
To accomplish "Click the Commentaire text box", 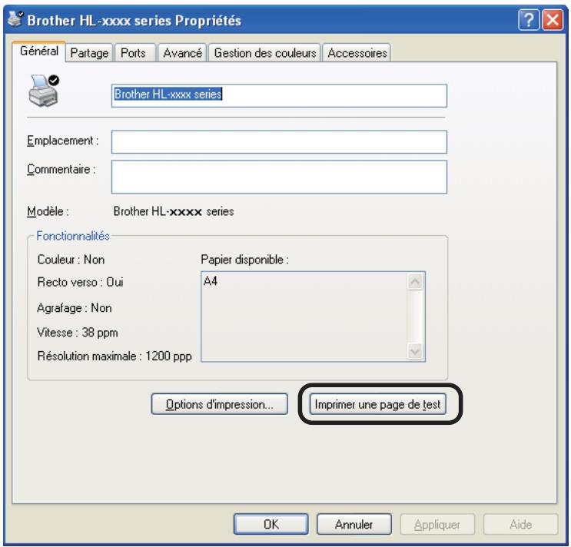I will tap(279, 177).
